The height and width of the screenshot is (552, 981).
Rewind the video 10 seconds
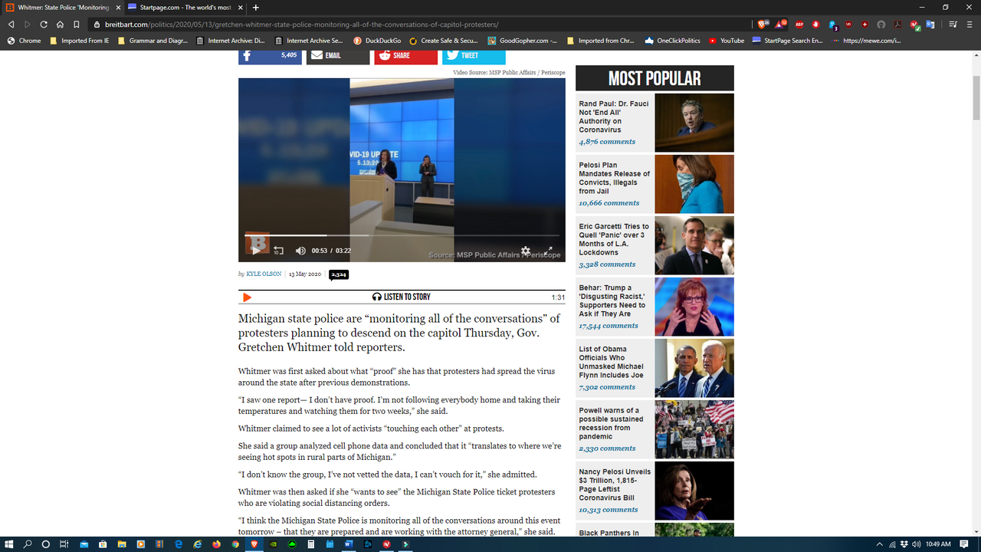tap(278, 251)
